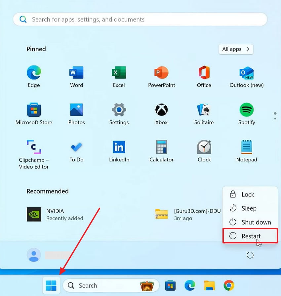Expand the All apps list
Screen dimensions: 281x296
coord(236,49)
